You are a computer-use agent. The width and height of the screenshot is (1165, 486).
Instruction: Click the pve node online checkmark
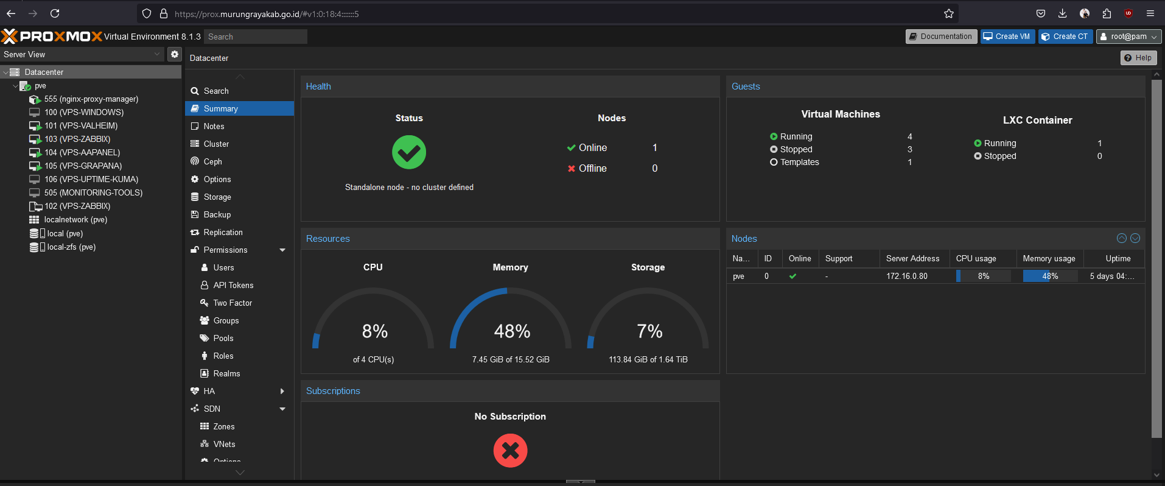(x=792, y=276)
